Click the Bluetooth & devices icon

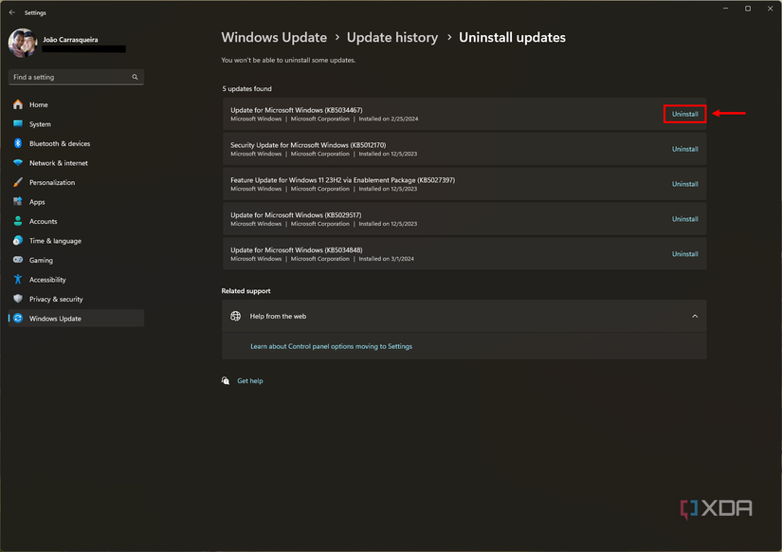coord(18,143)
